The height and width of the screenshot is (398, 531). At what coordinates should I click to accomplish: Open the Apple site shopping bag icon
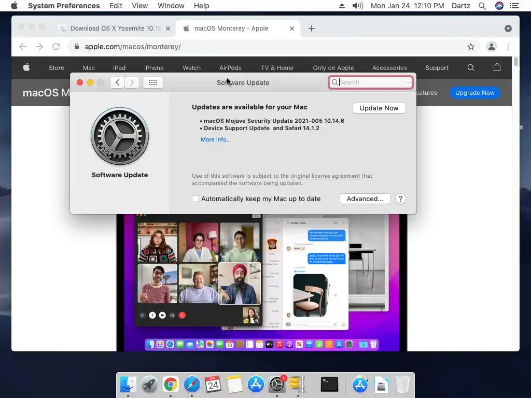pyautogui.click(x=497, y=67)
